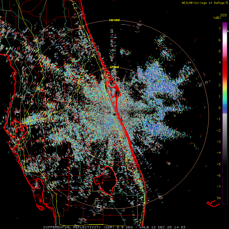Click the -3 value on the scale
229x229 pixels.
219,142
